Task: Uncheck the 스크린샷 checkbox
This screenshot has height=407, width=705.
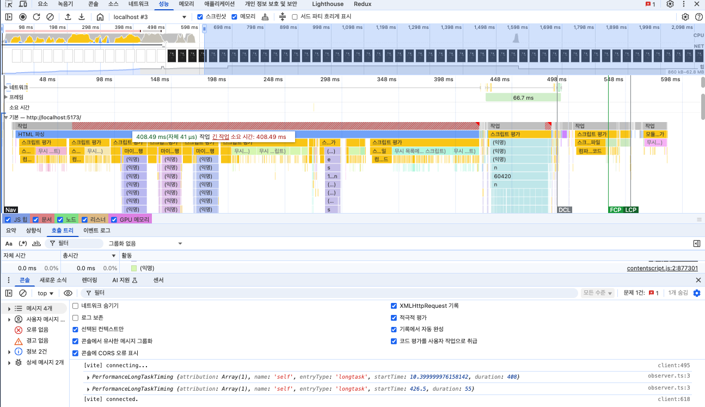Action: [200, 17]
